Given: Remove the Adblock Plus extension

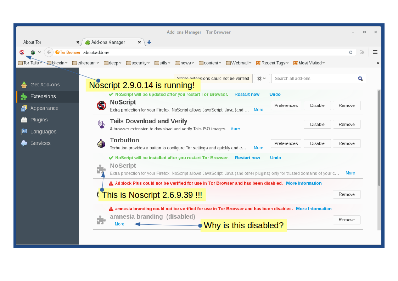Looking at the screenshot, I should tap(347, 194).
